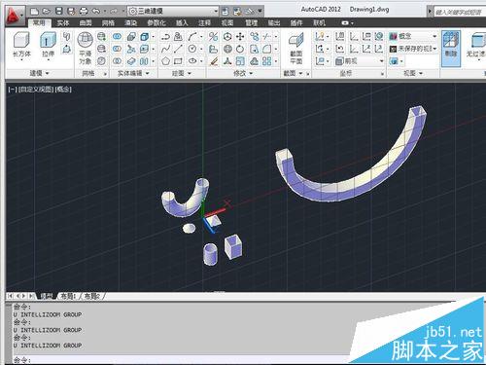The image size is (486, 365).
Task: Select the Box 长方体 tool
Action: point(21,46)
